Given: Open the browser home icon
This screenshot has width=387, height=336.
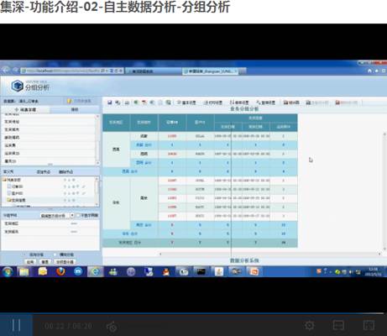Looking at the screenshot, I should pyautogui.click(x=369, y=71).
